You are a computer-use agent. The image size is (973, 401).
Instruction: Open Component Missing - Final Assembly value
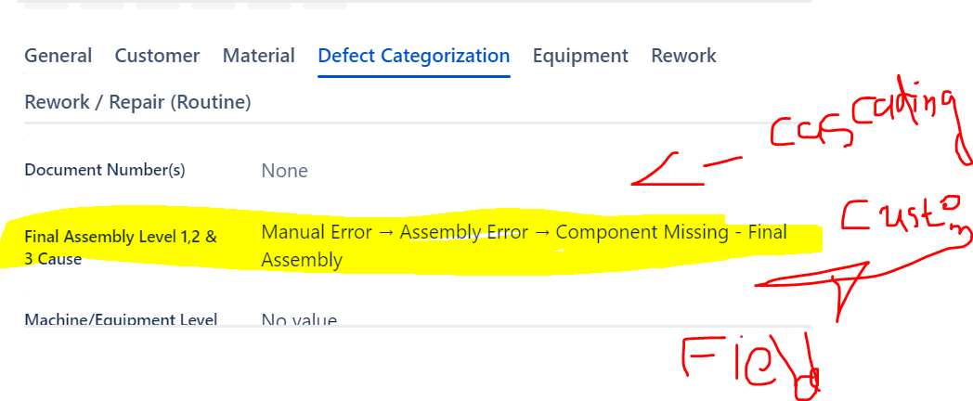coord(525,246)
